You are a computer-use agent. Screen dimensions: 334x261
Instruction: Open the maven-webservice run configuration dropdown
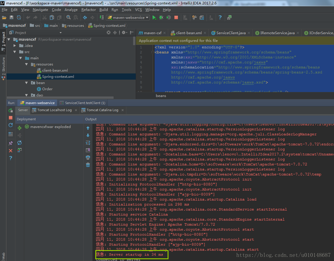[128, 18]
